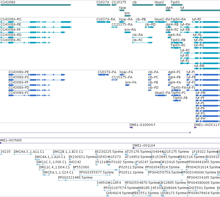Image resolution: width=220 pixels, height=197 pixels.
Task: Click the tyf gene bar
Action: [x=200, y=10]
